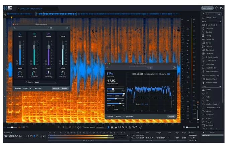Click Compare in Loudness Optimize window

pyautogui.click(x=129, y=116)
